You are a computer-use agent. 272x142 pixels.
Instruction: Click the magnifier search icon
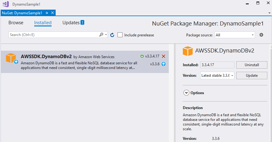tap(101, 35)
